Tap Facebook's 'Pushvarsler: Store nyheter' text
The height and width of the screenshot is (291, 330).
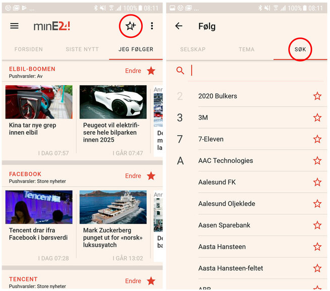37,181
